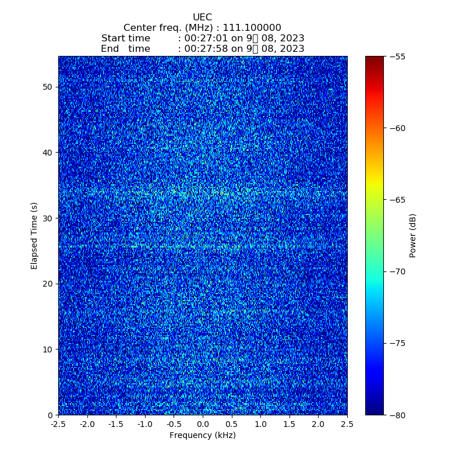This screenshot has width=466, height=466.
Task: Click the 2.5 frequency tick label
Action: coord(347,423)
